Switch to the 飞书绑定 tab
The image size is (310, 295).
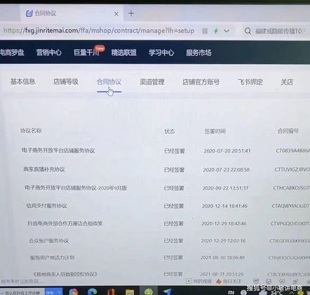pyautogui.click(x=250, y=82)
